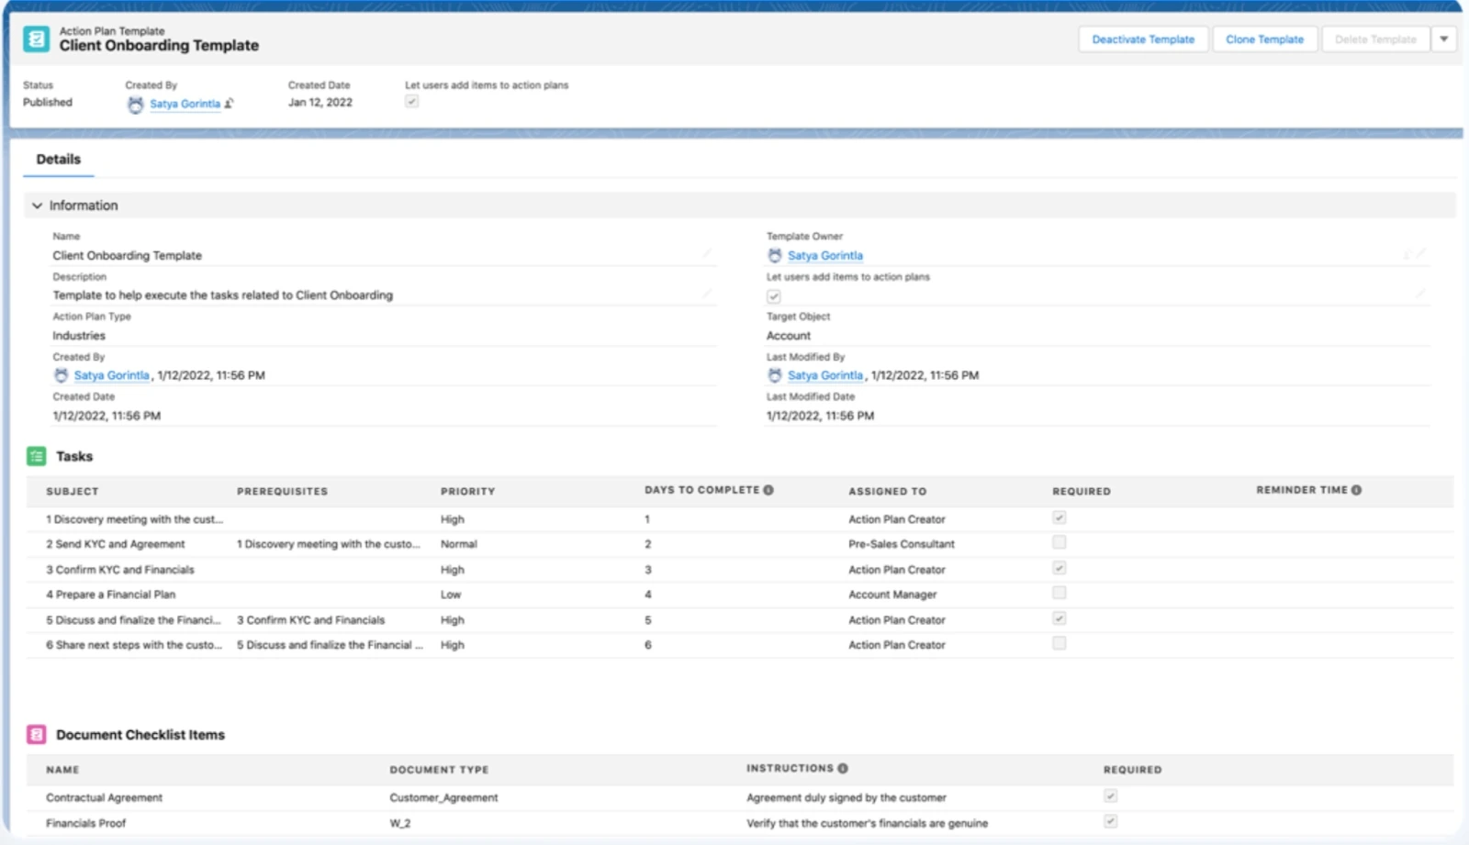Image resolution: width=1469 pixels, height=845 pixels.
Task: Click the avatar icon in header Created By
Action: tap(135, 105)
